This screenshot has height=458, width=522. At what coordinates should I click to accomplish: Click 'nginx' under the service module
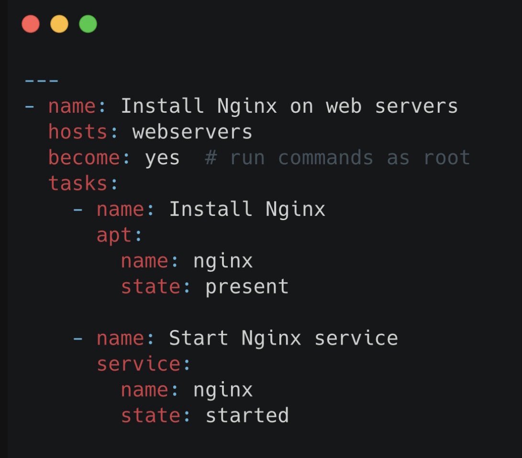coord(222,391)
